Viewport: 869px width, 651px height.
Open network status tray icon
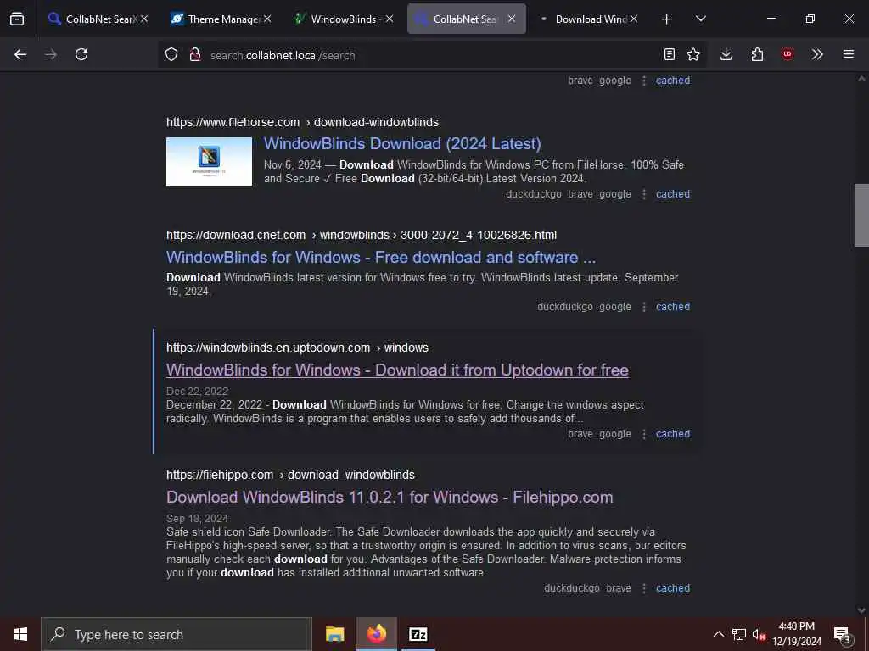pyautogui.click(x=739, y=634)
